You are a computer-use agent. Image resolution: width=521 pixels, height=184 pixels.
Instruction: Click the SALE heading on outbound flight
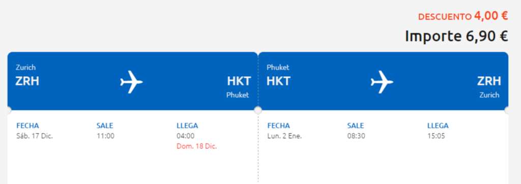click(105, 126)
